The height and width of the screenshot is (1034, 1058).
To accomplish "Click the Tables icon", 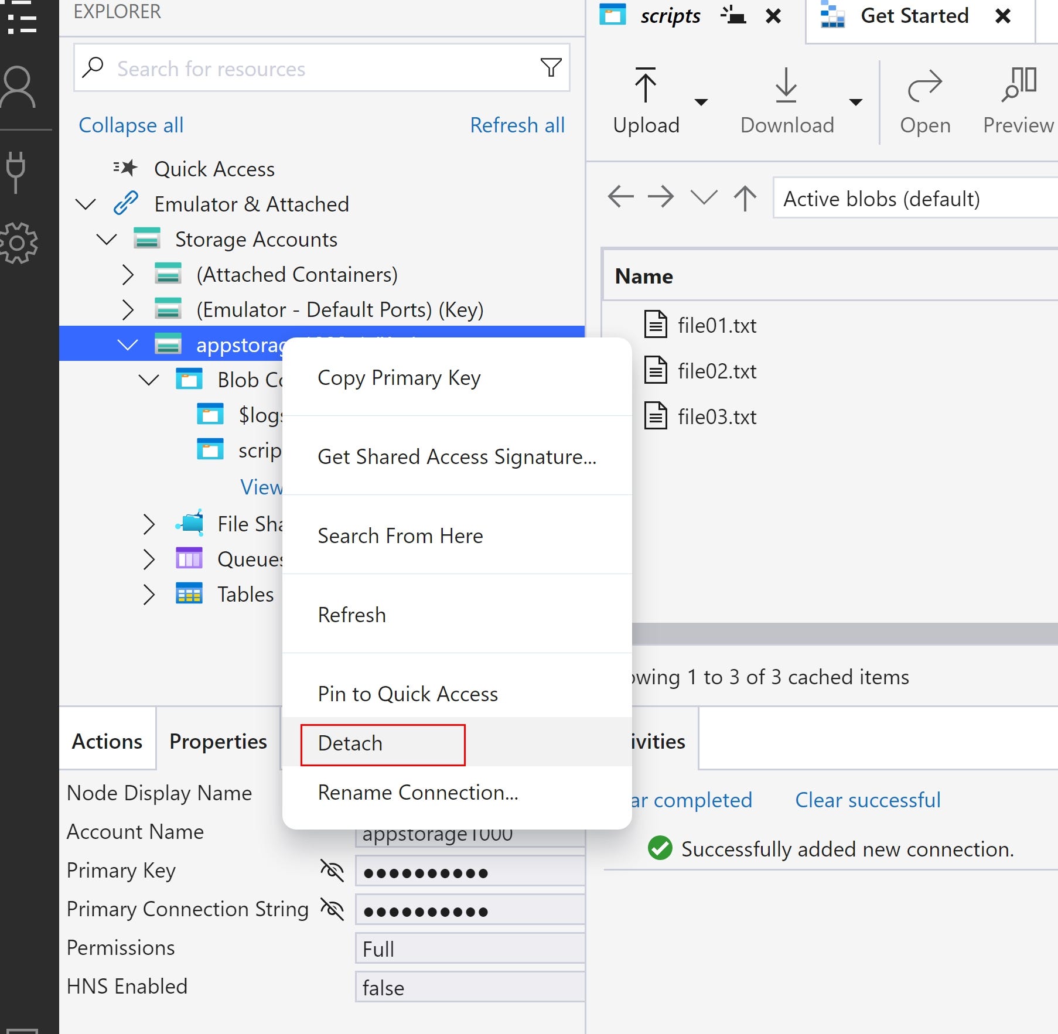I will [189, 593].
